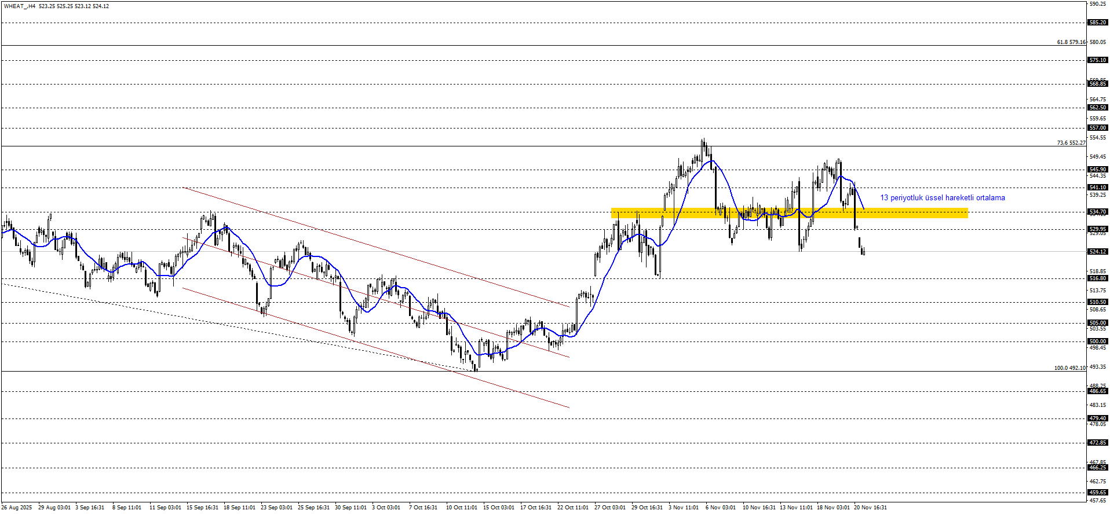Select the 13 periyotluk üssel hareketli ortalama label

(x=942, y=198)
